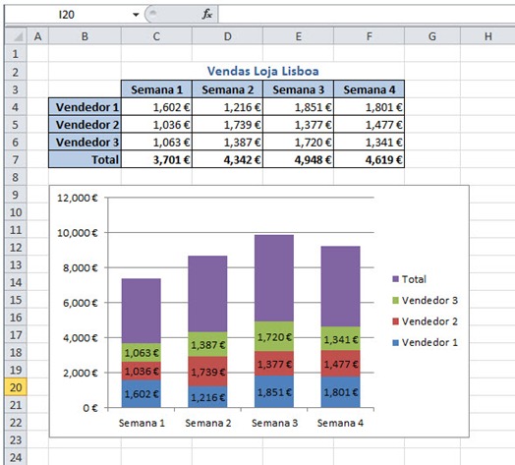
Task: Select the cell with 1,602 € in table
Action: tap(156, 107)
